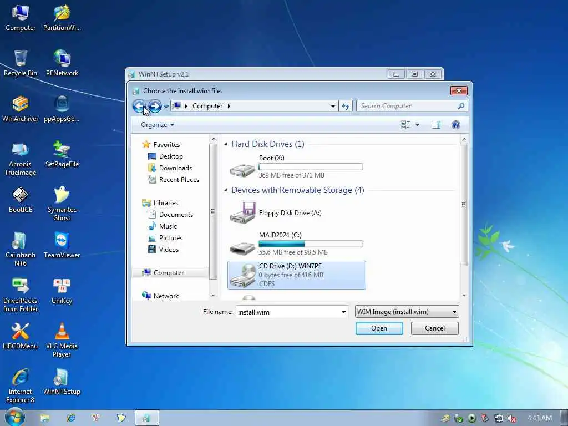Open PENetwork desktop shortcut
This screenshot has height=426, width=568.
coord(62,63)
